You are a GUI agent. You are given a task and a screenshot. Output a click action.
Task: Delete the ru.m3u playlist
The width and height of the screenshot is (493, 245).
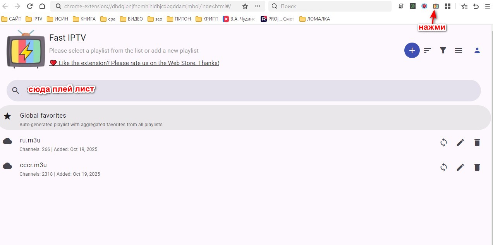pos(477,142)
